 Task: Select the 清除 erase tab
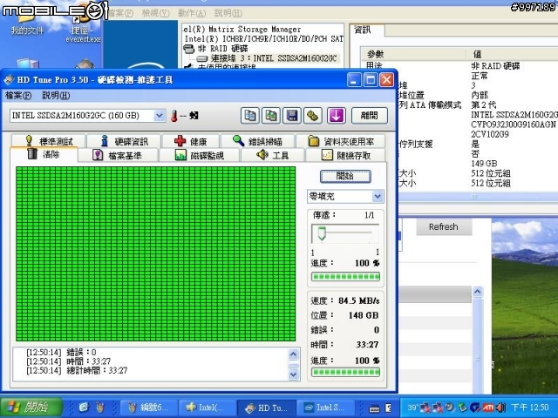click(44, 155)
